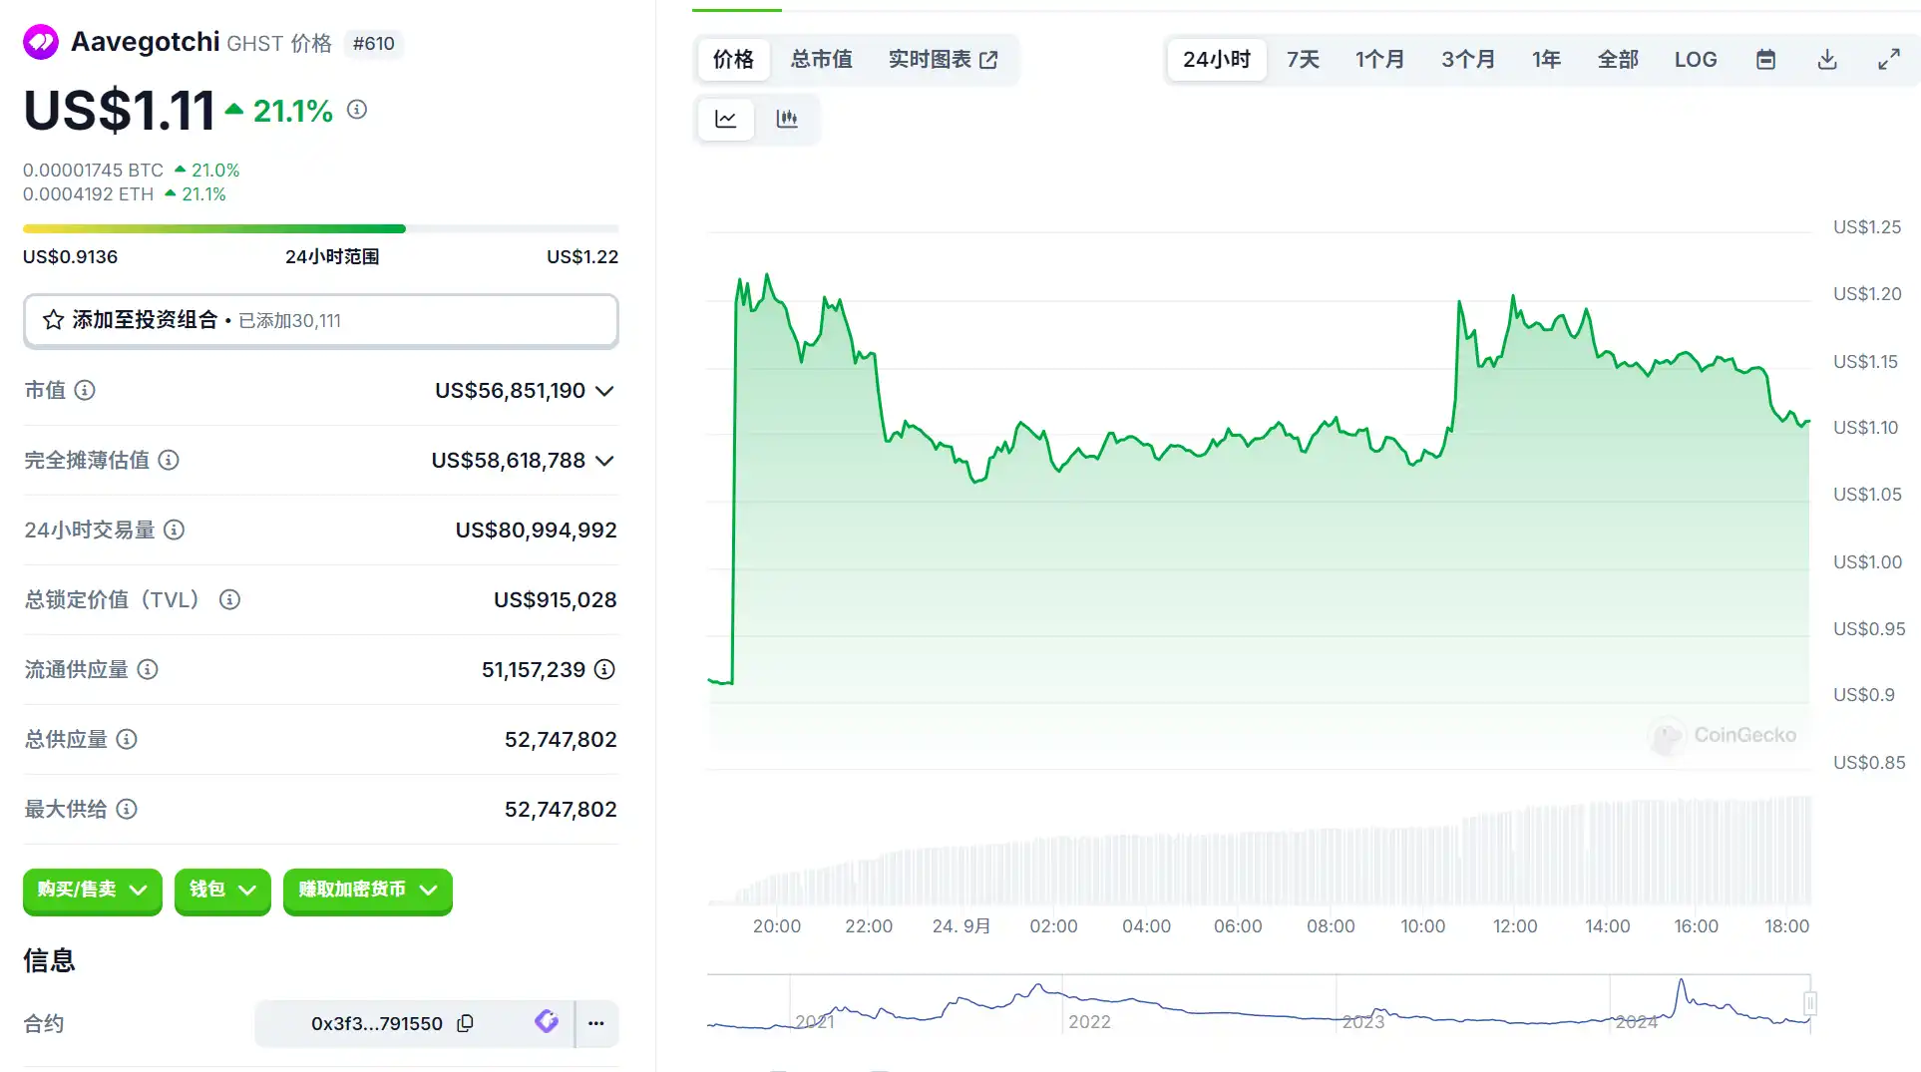This screenshot has height=1072, width=1921.
Task: Open the 购买/售卖 dropdown
Action: (x=93, y=891)
